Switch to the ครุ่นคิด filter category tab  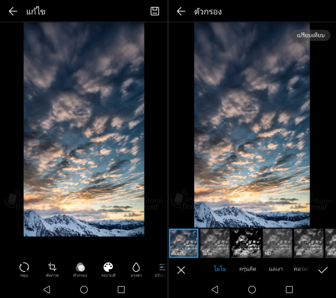click(x=248, y=269)
